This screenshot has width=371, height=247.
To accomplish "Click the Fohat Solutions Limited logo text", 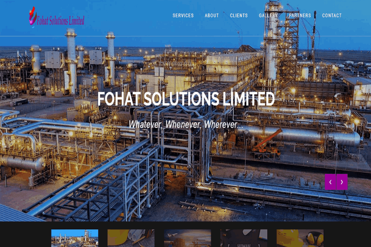I will point(61,21).
